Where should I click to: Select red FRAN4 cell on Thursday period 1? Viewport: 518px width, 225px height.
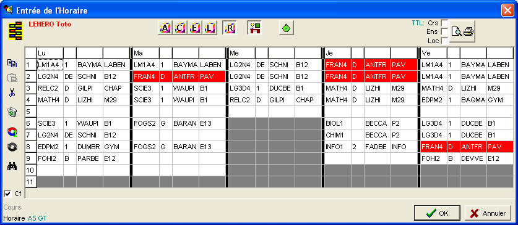(338, 65)
